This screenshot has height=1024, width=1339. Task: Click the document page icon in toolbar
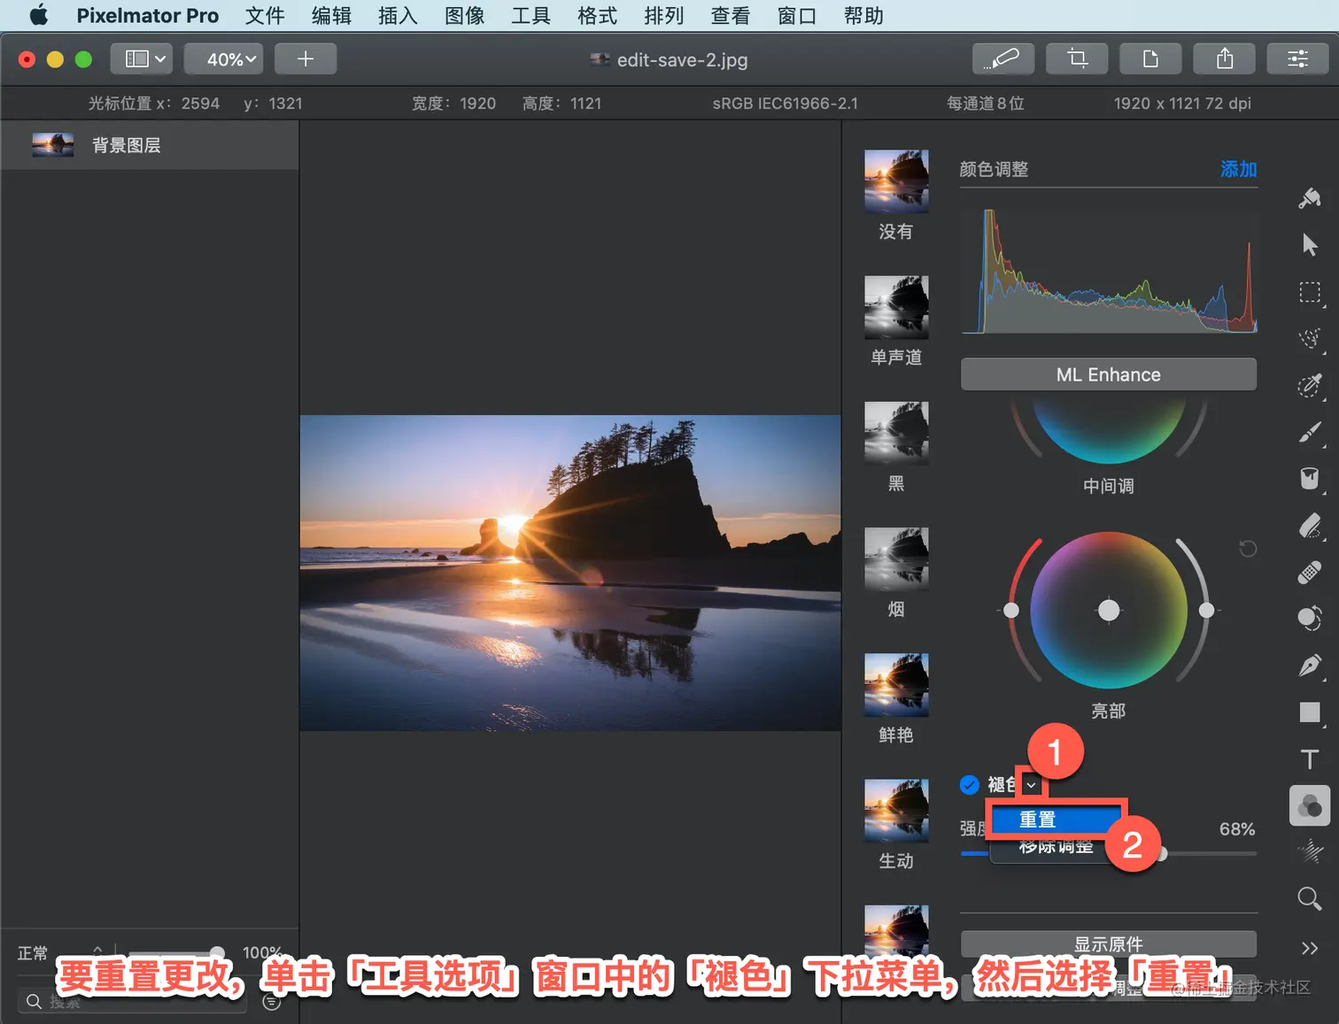click(x=1151, y=59)
